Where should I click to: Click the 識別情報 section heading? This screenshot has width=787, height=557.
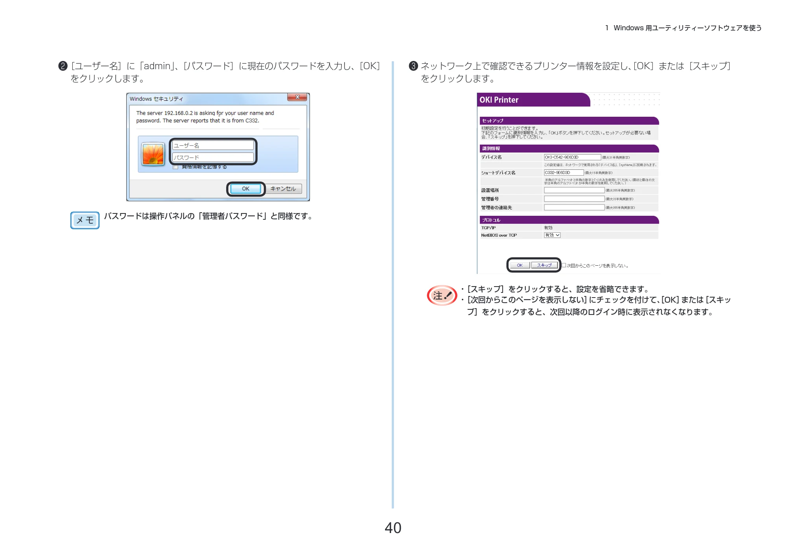pyautogui.click(x=491, y=149)
